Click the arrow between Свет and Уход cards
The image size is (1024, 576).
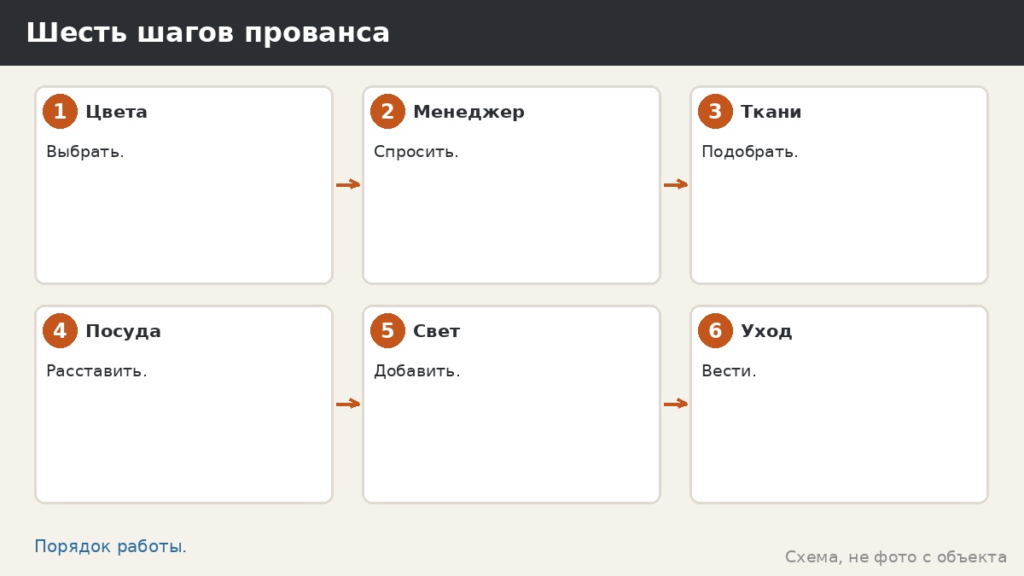click(676, 404)
